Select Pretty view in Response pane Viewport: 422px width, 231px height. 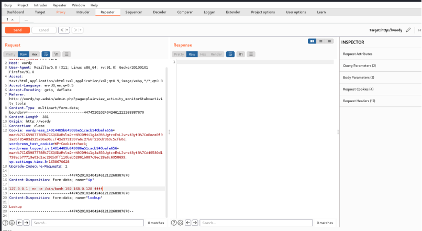point(179,54)
